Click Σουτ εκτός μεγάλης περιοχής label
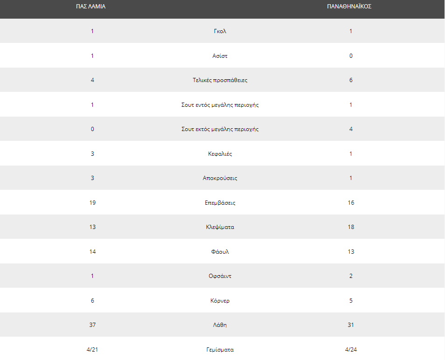The height and width of the screenshot is (360, 445). pyautogui.click(x=220, y=129)
